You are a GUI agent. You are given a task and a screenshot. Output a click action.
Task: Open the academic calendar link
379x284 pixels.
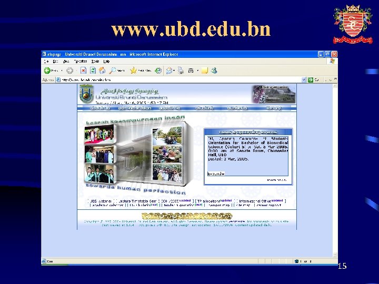pyautogui.click(x=107, y=205)
